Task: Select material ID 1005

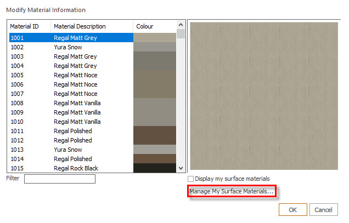Action: click(17, 75)
